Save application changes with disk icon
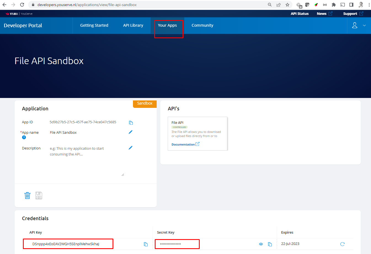This screenshot has width=371, height=254. [x=39, y=195]
